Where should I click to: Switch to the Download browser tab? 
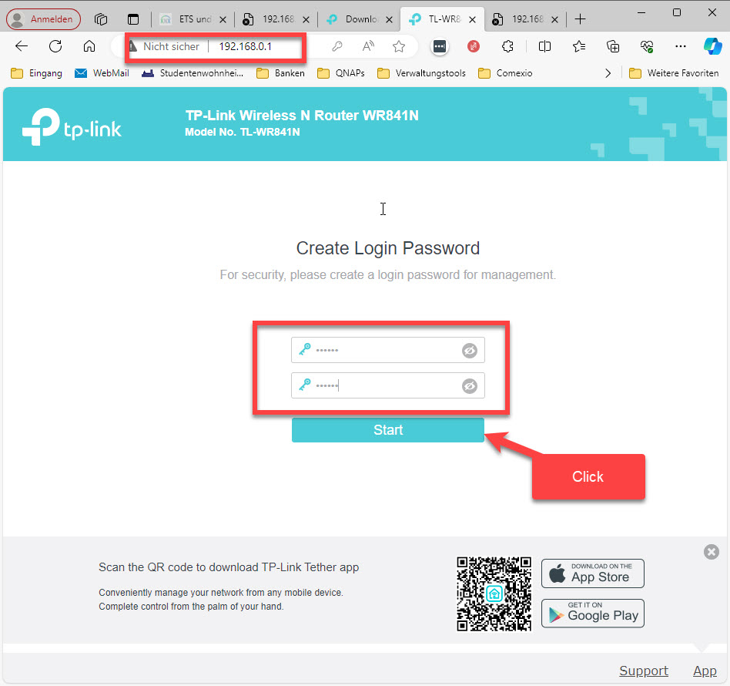click(355, 19)
